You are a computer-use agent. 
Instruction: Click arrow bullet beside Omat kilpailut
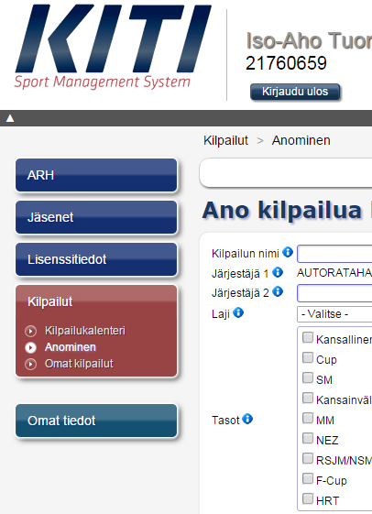30,364
